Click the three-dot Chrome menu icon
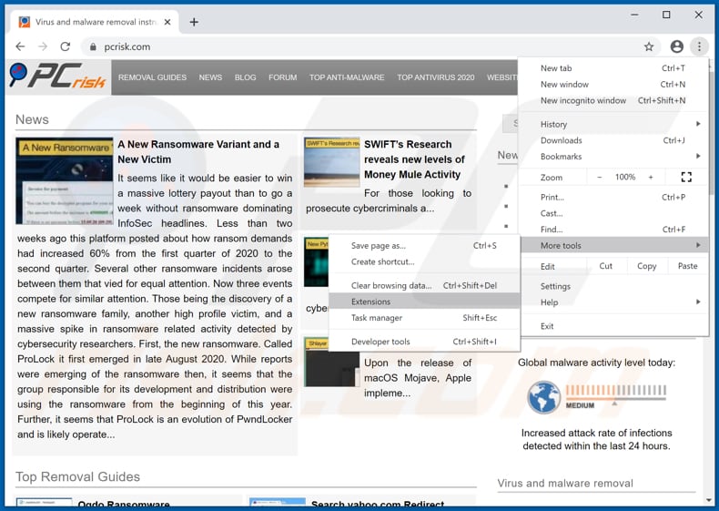 point(699,46)
